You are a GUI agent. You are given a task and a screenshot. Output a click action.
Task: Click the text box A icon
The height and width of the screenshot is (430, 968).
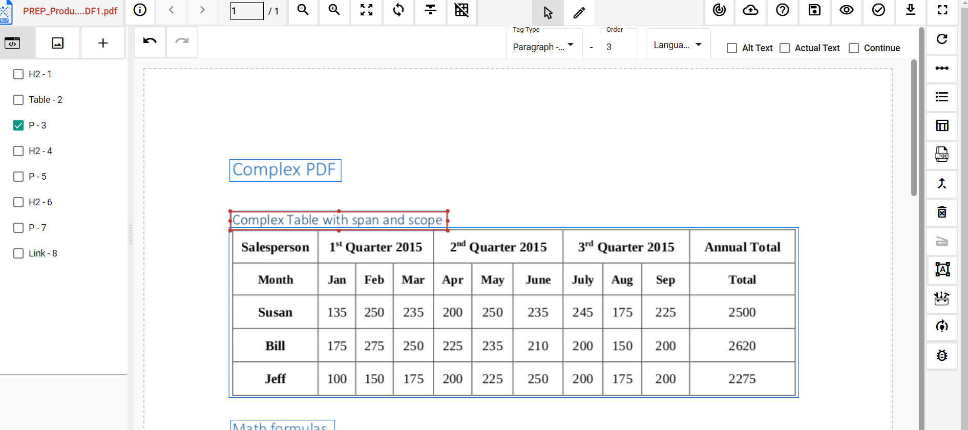point(942,269)
